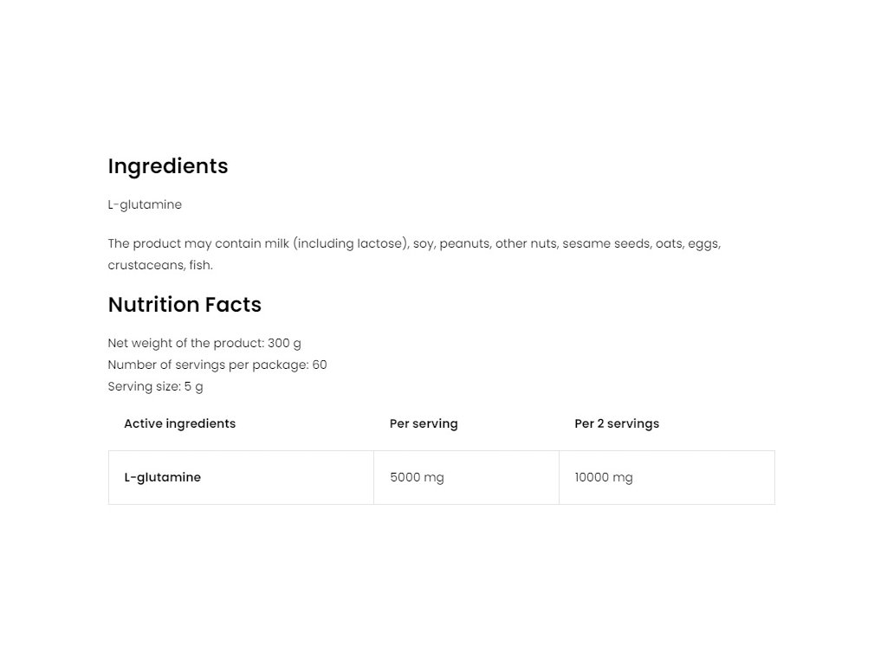Select the L-glutamine ingredient text
Image resolution: width=887 pixels, height=665 pixels.
[145, 204]
